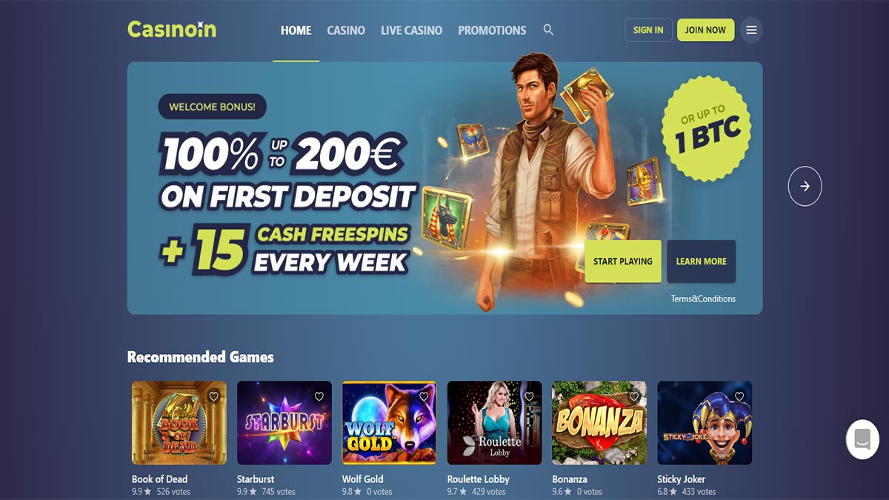Click Learn More on the banner
The height and width of the screenshot is (500, 889).
click(x=701, y=261)
